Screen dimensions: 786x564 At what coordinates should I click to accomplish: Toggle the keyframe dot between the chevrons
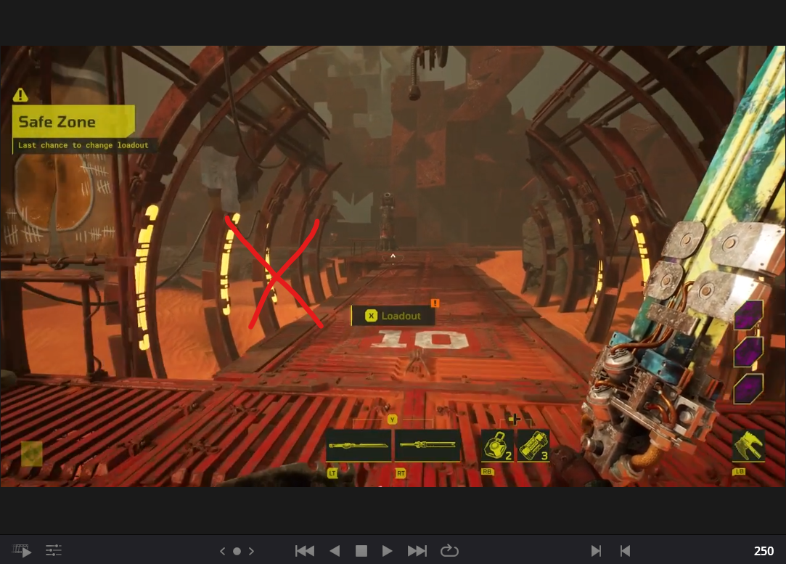[x=237, y=551]
